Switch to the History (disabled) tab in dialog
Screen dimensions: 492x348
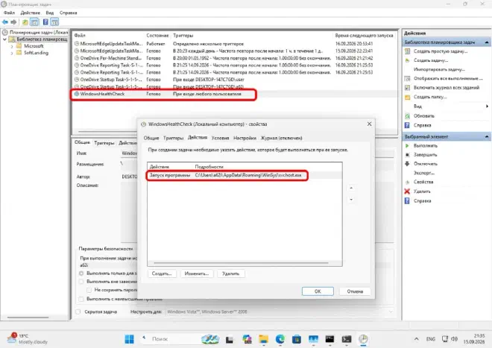click(x=281, y=138)
